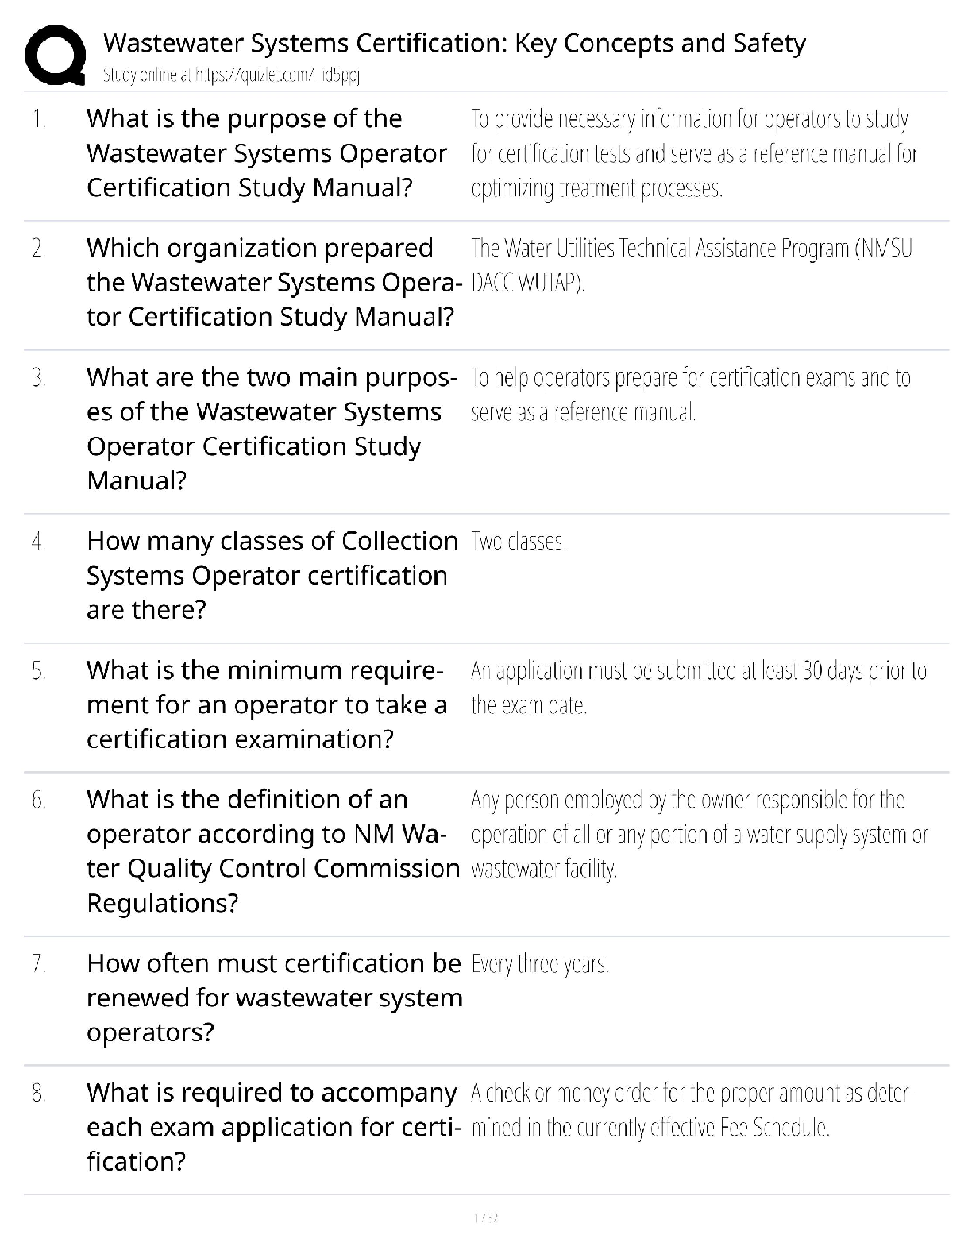The height and width of the screenshot is (1258, 972).
Task: Select the answer mentioning 30 days prior
Action: [699, 688]
